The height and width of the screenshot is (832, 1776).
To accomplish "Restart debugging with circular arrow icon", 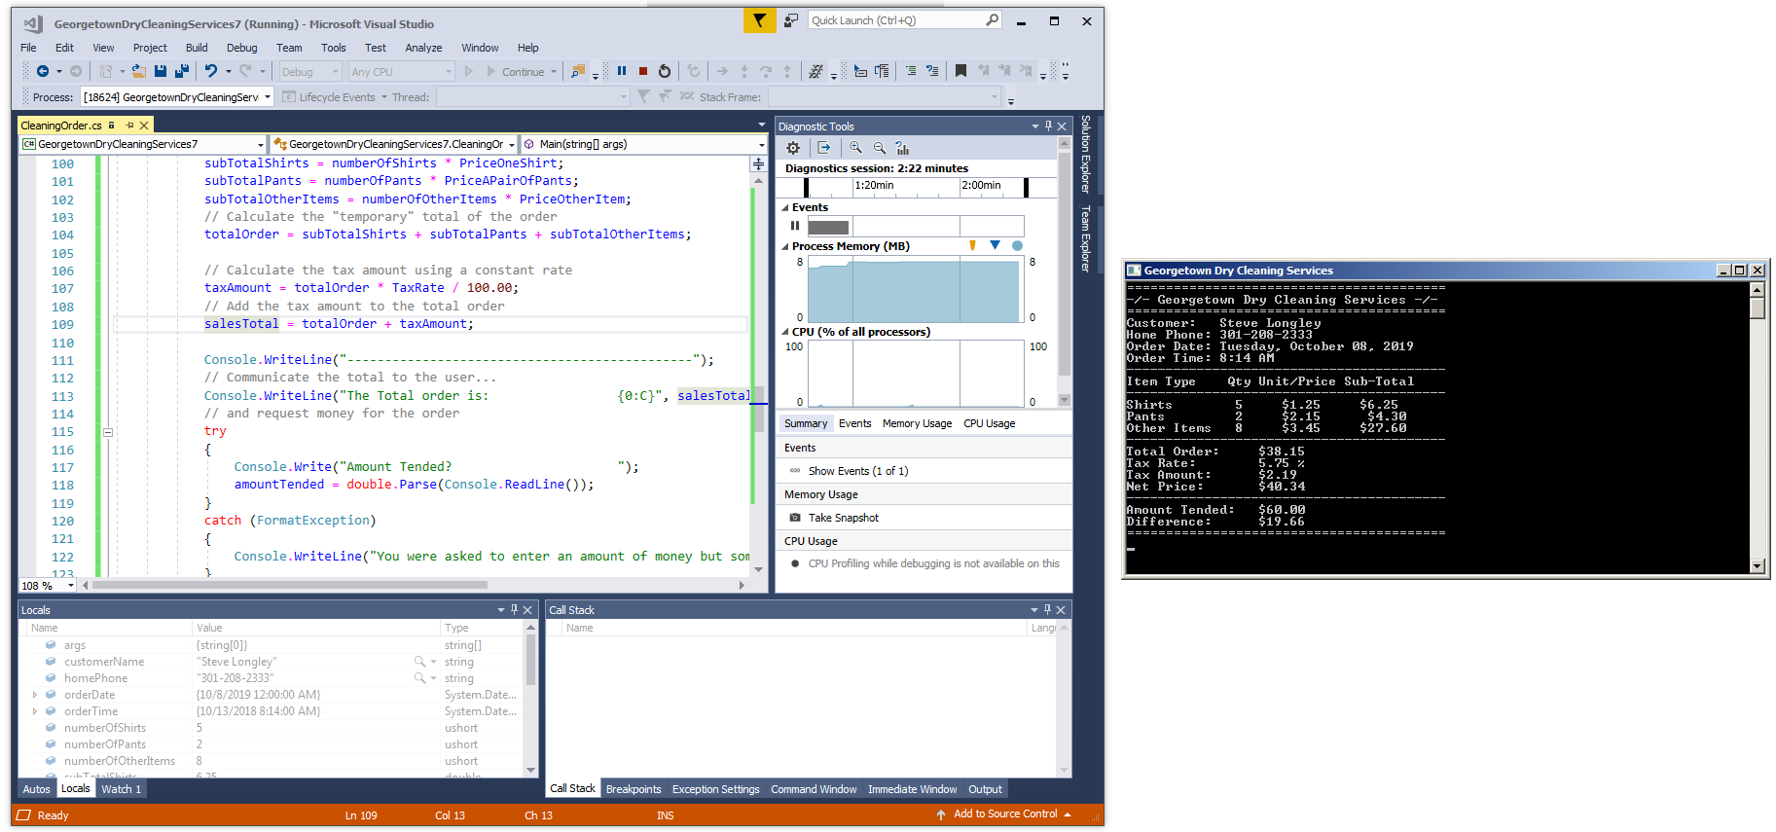I will 665,71.
